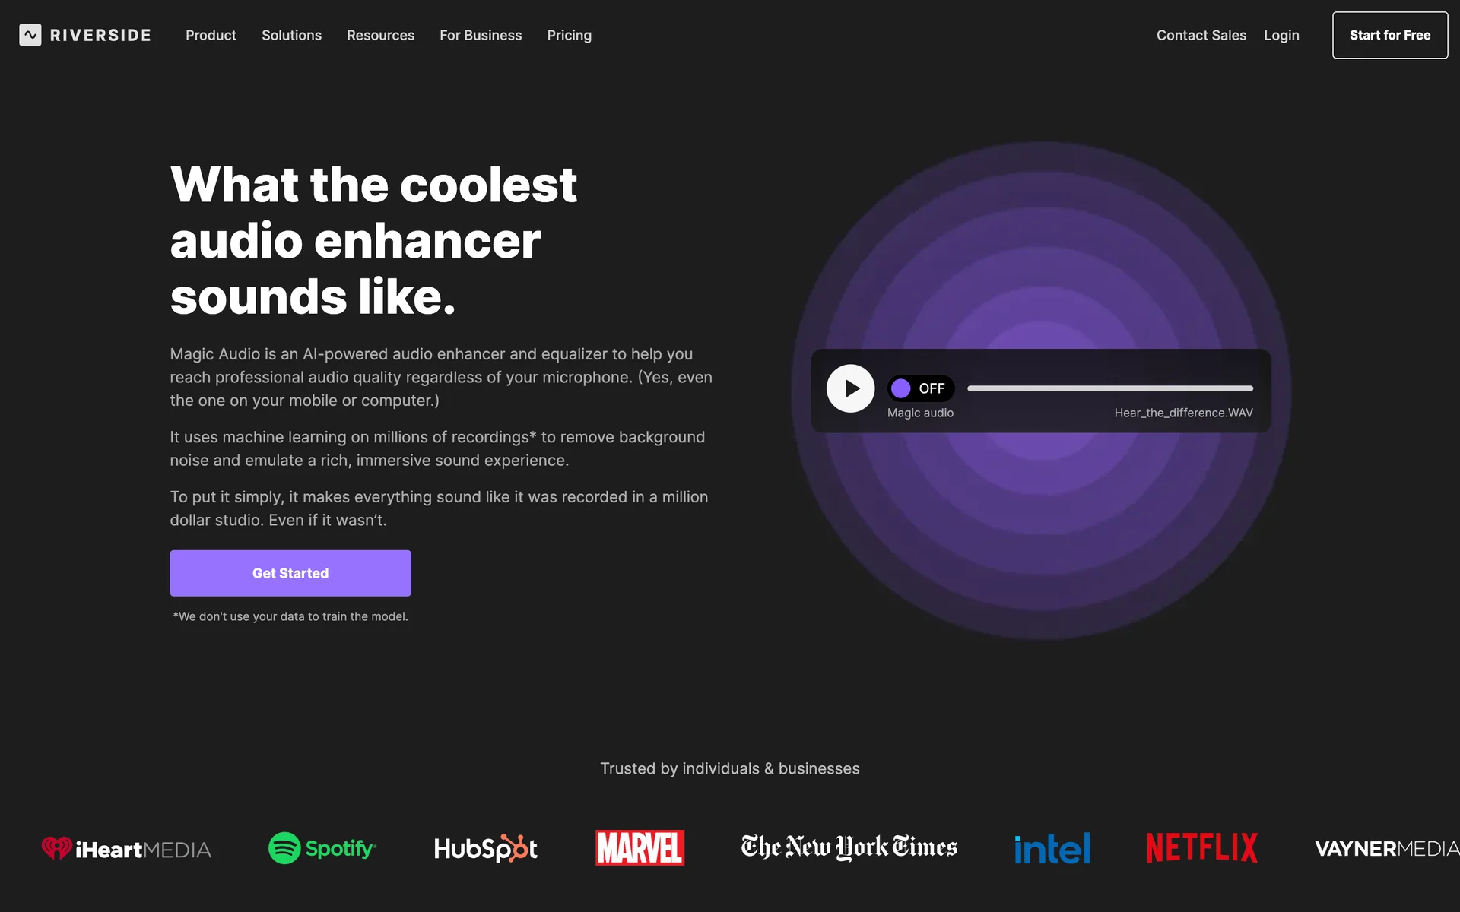Click the Spotify logo
1460x912 pixels.
(322, 848)
